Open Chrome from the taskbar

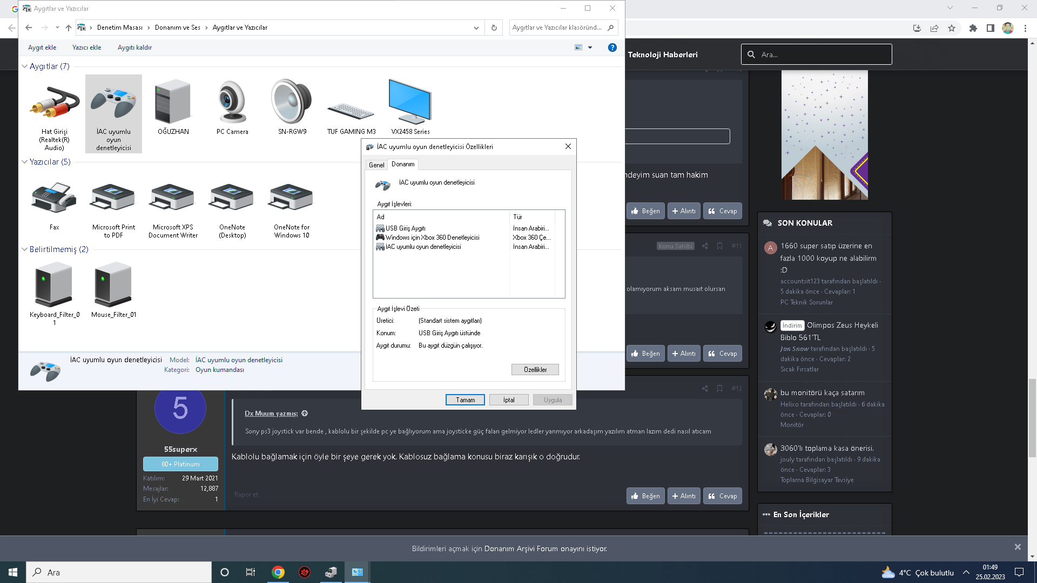(x=278, y=572)
